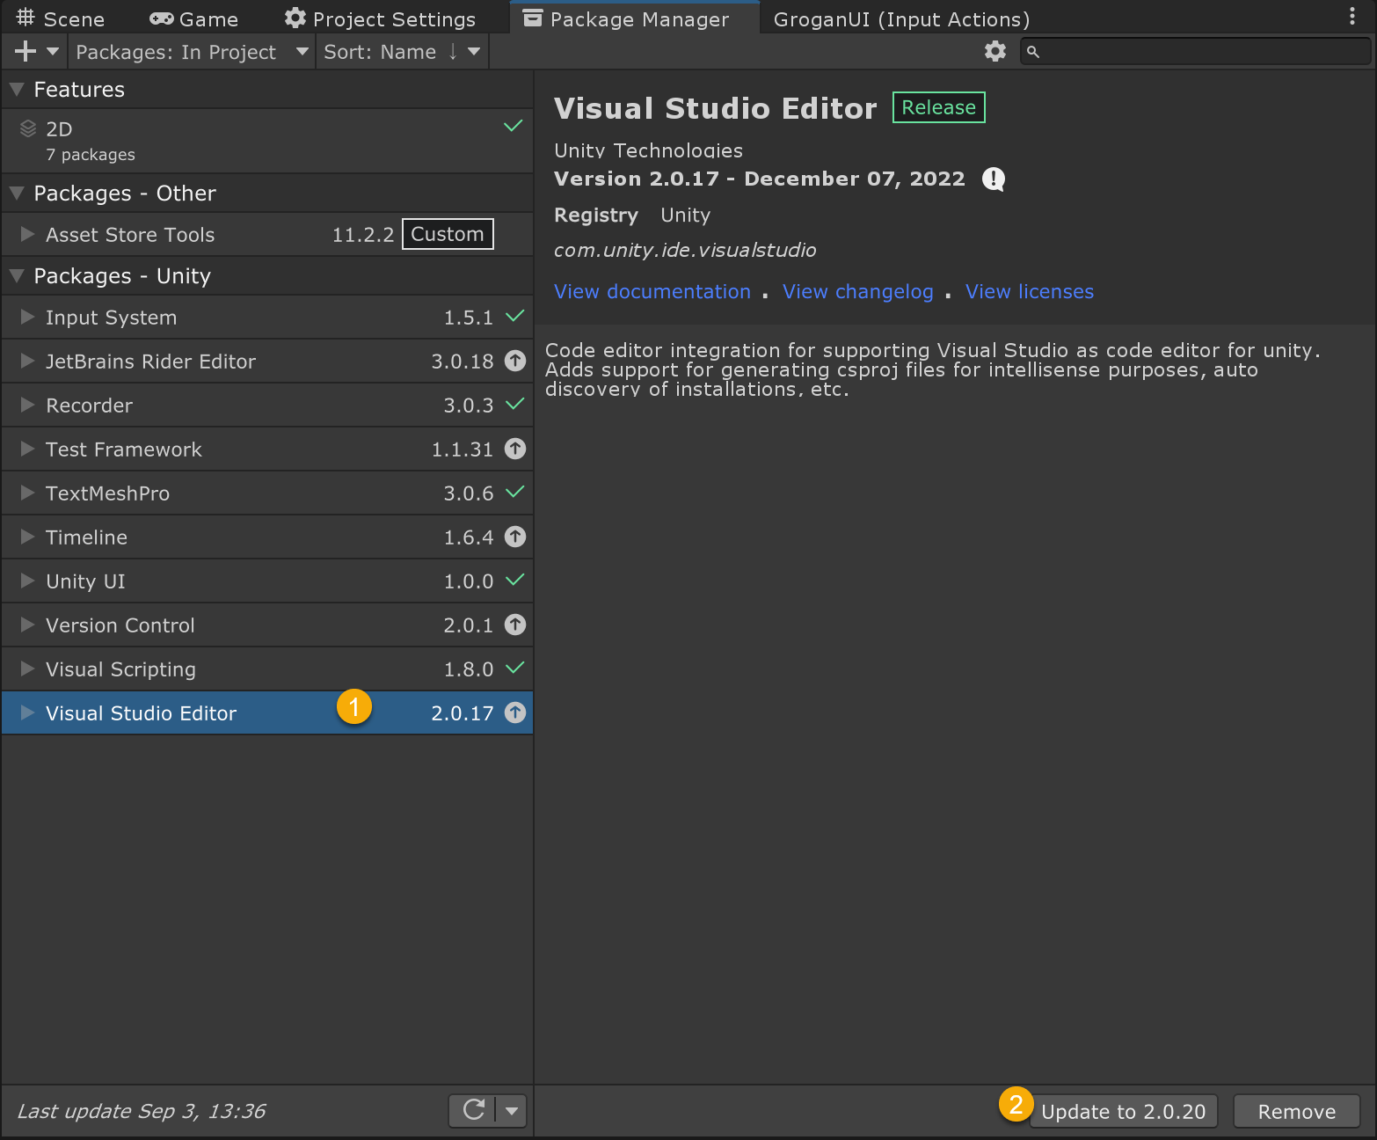Expand the Timeline package row
Screen dimensions: 1377x1140
pyautogui.click(x=27, y=537)
